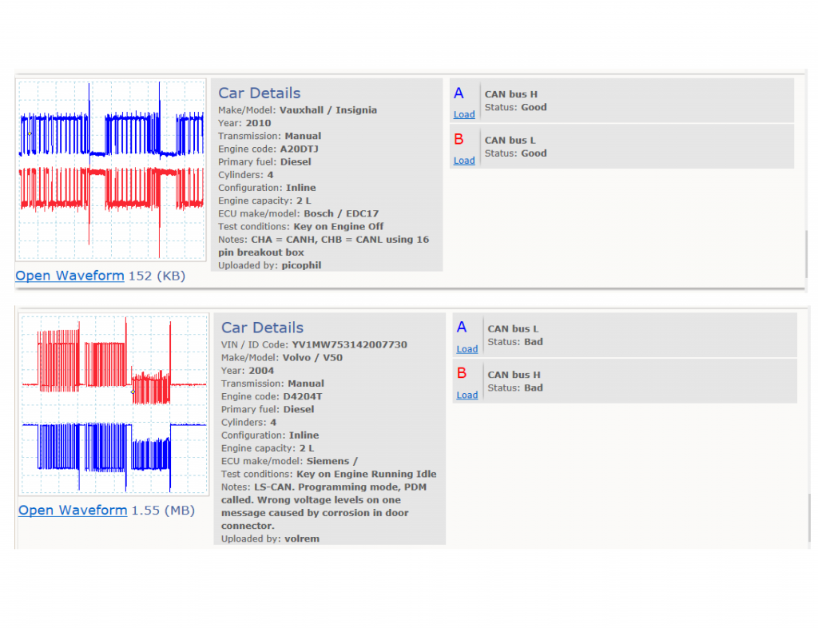The height and width of the screenshot is (628, 818).
Task: Click the red B channel letter for Vauxhall
Action: pos(459,139)
